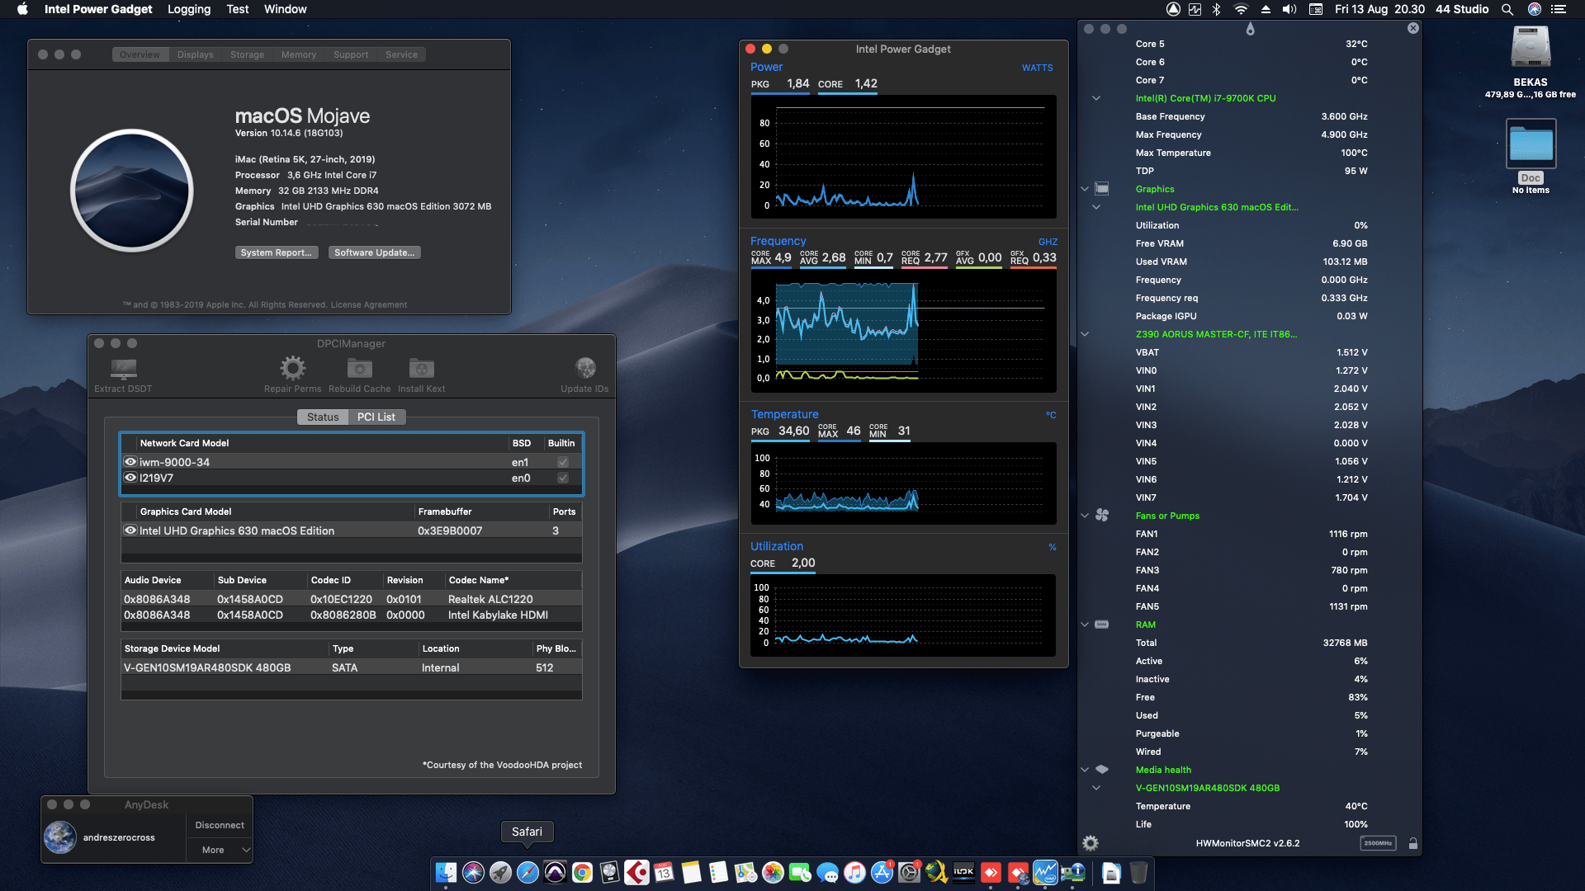Open iLok License Manager in Dock
This screenshot has height=891, width=1585.
click(x=963, y=872)
